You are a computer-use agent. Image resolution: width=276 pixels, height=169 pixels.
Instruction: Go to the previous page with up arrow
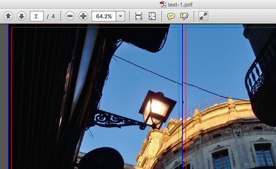(8, 16)
